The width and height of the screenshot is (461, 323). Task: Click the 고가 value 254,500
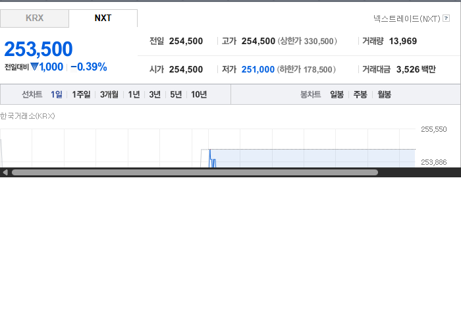258,41
